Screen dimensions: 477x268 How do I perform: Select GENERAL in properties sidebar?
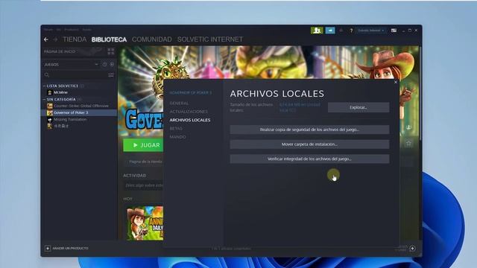(179, 103)
